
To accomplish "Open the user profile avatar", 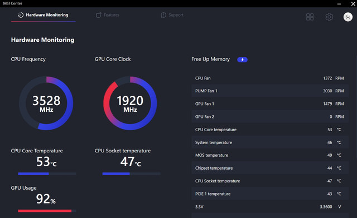I will tap(348, 17).
